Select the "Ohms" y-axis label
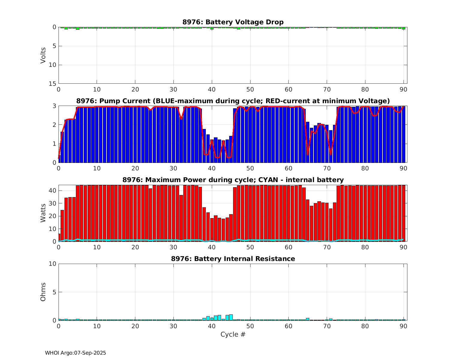The width and height of the screenshot is (450, 360). pyautogui.click(x=43, y=292)
